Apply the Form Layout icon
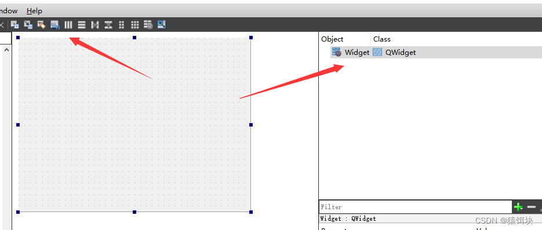The width and height of the screenshot is (542, 230). (x=122, y=24)
